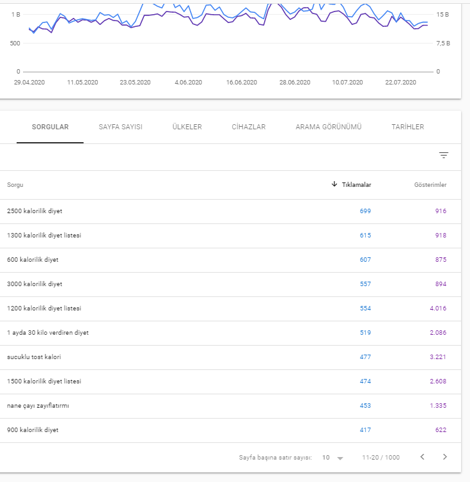Switch to the ARAMA GÖRÜNÜMÜ tab
This screenshot has height=482, width=470.
[329, 127]
